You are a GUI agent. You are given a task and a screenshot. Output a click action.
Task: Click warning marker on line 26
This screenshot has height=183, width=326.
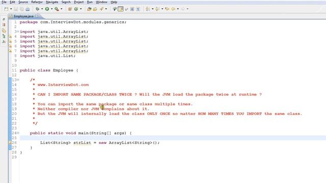10,142
